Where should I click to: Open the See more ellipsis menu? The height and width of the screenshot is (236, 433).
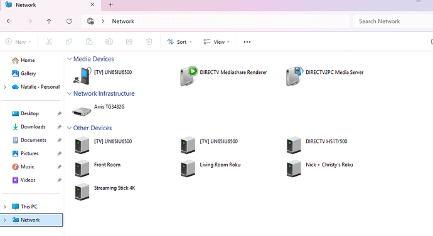(x=247, y=42)
